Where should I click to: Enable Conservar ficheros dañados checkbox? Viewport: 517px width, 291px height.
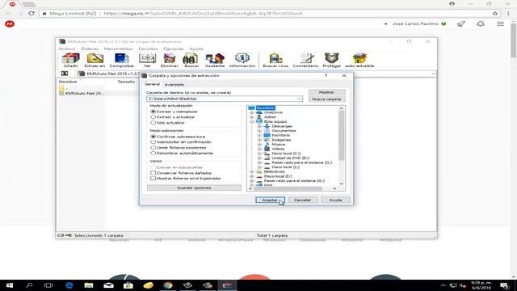point(153,173)
